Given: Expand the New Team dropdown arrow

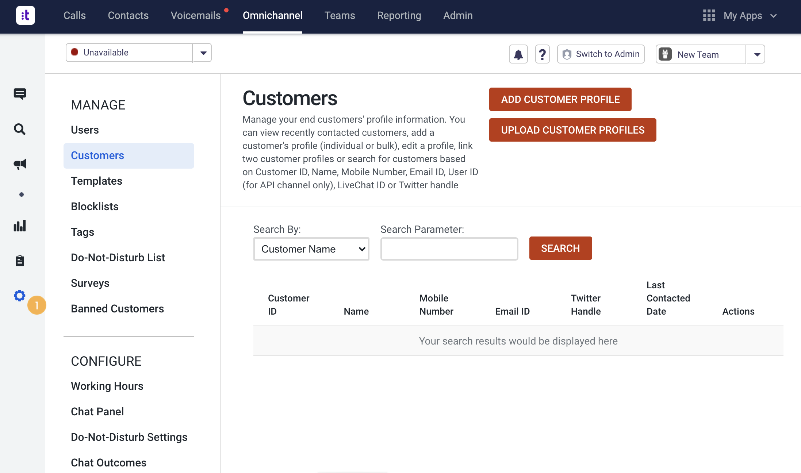Looking at the screenshot, I should (756, 54).
